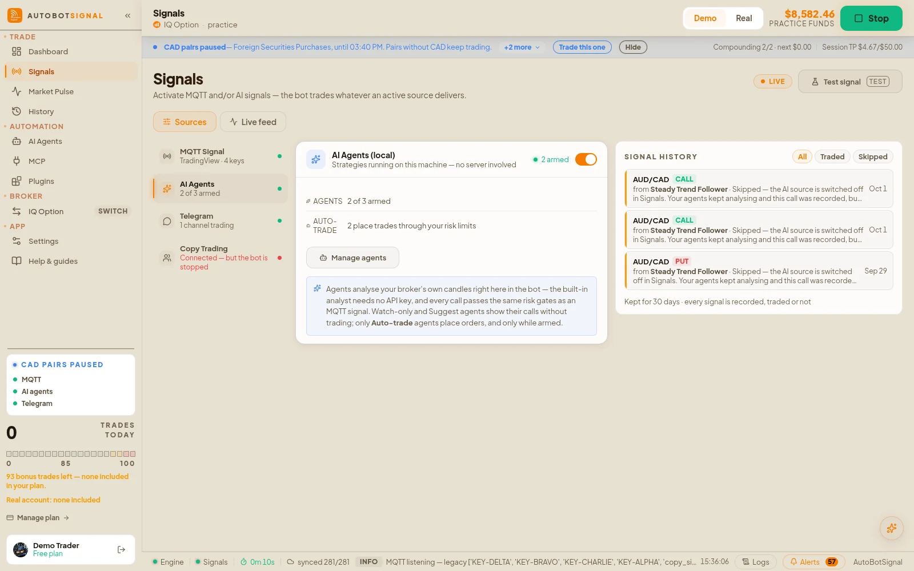Screen dimensions: 914x571
Task: Click the log out icon beside Demo Trader
Action: [121, 550]
